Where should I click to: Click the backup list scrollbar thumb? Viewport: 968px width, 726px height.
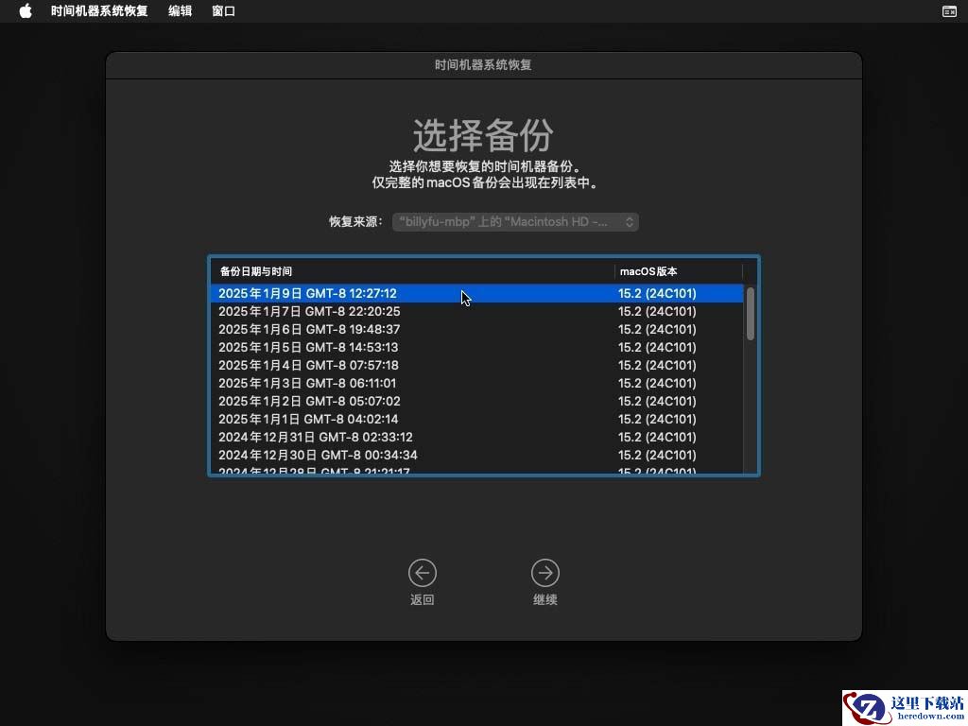pyautogui.click(x=750, y=314)
